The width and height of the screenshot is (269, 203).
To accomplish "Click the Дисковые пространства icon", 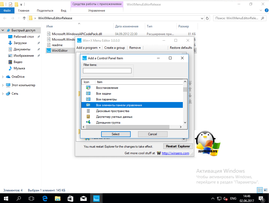I will 89,111.
